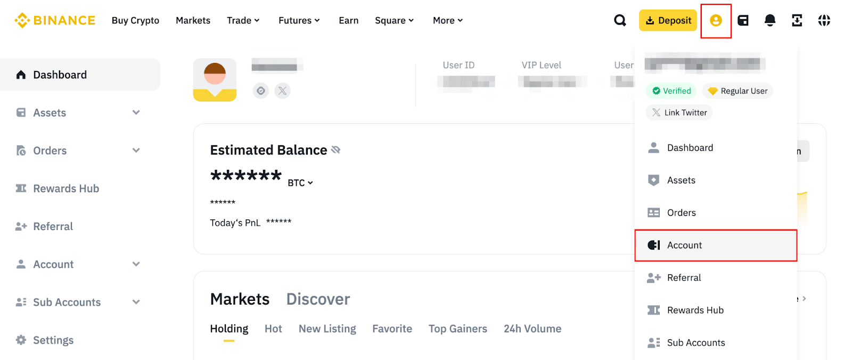The width and height of the screenshot is (852, 360).
Task: Click the Link Twitter button
Action: [678, 112]
